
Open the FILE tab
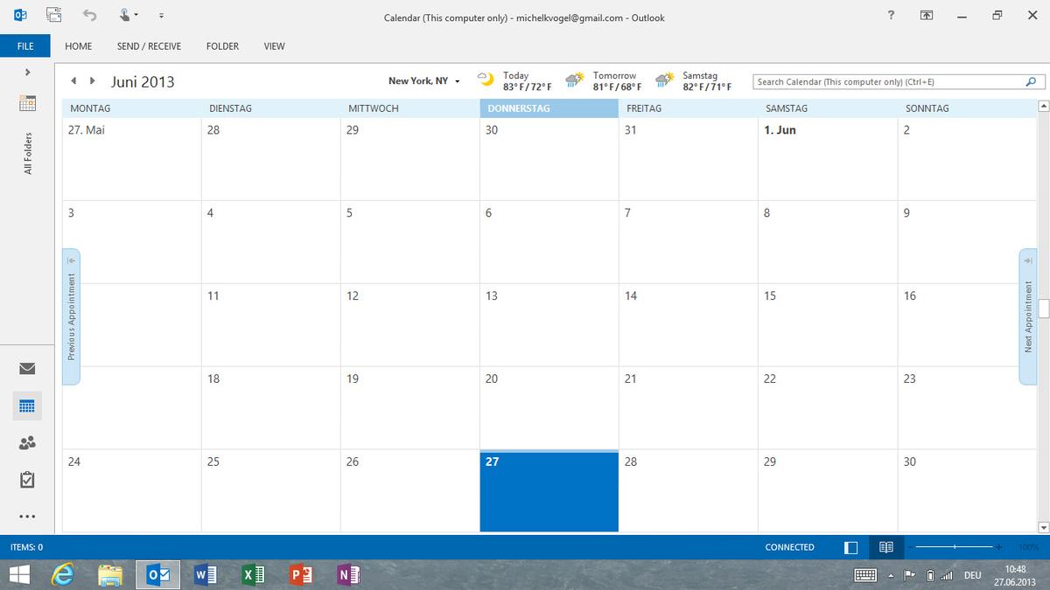[25, 46]
